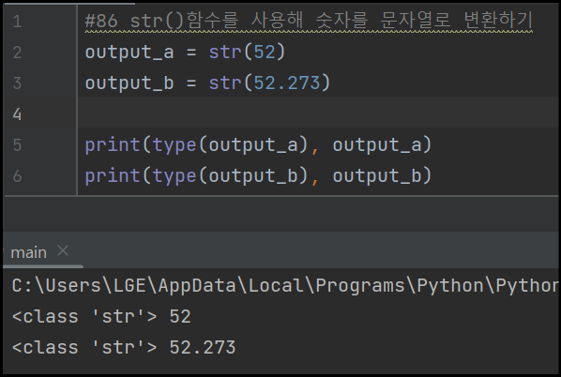Click line number 2 in gutter
The height and width of the screenshot is (377, 561).
tap(17, 53)
